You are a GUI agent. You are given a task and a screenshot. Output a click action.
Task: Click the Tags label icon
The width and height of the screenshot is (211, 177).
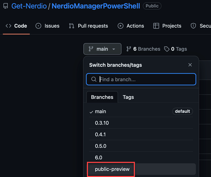[167, 49]
